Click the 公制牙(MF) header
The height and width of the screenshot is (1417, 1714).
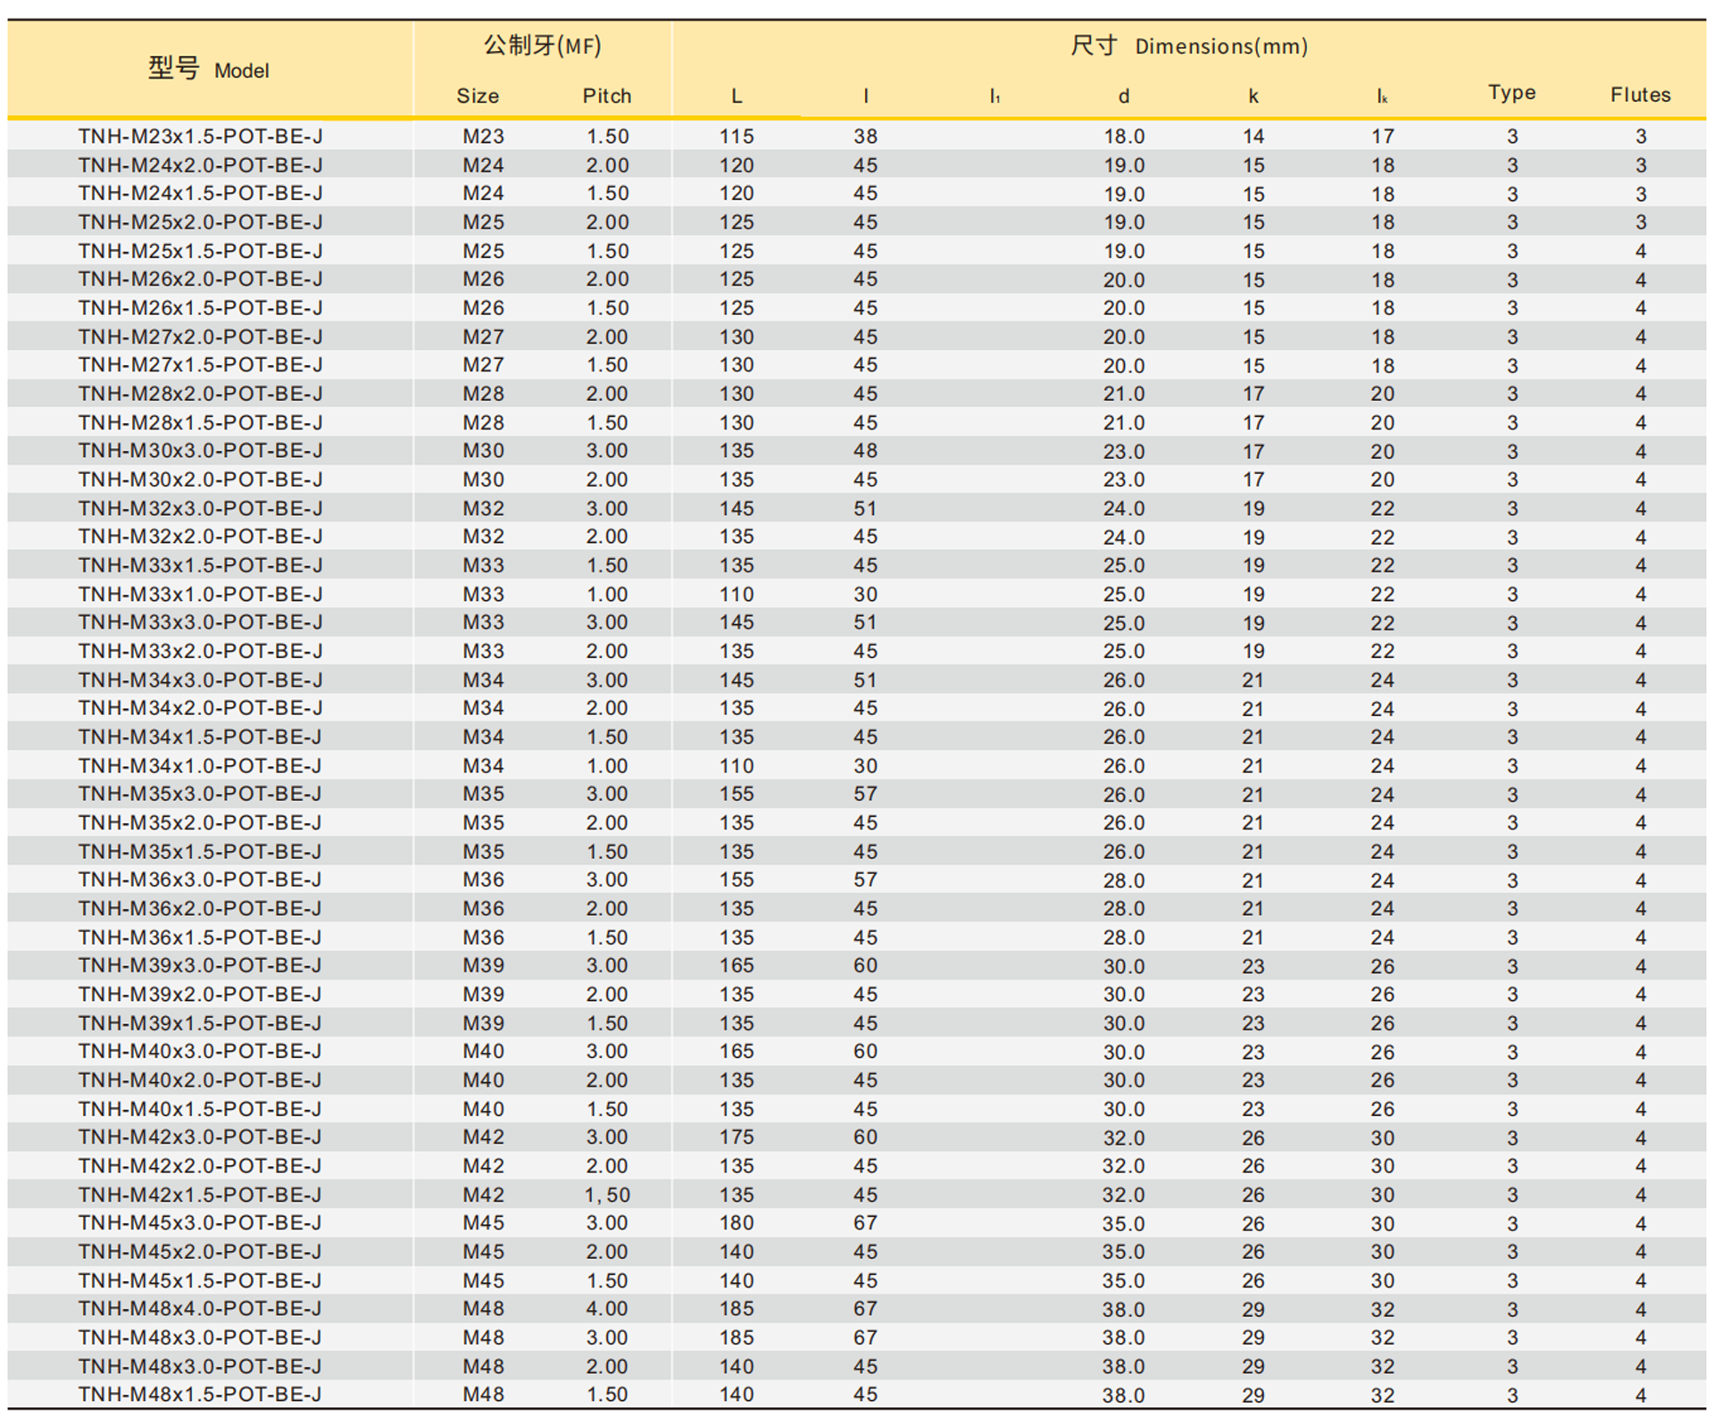[x=542, y=46]
